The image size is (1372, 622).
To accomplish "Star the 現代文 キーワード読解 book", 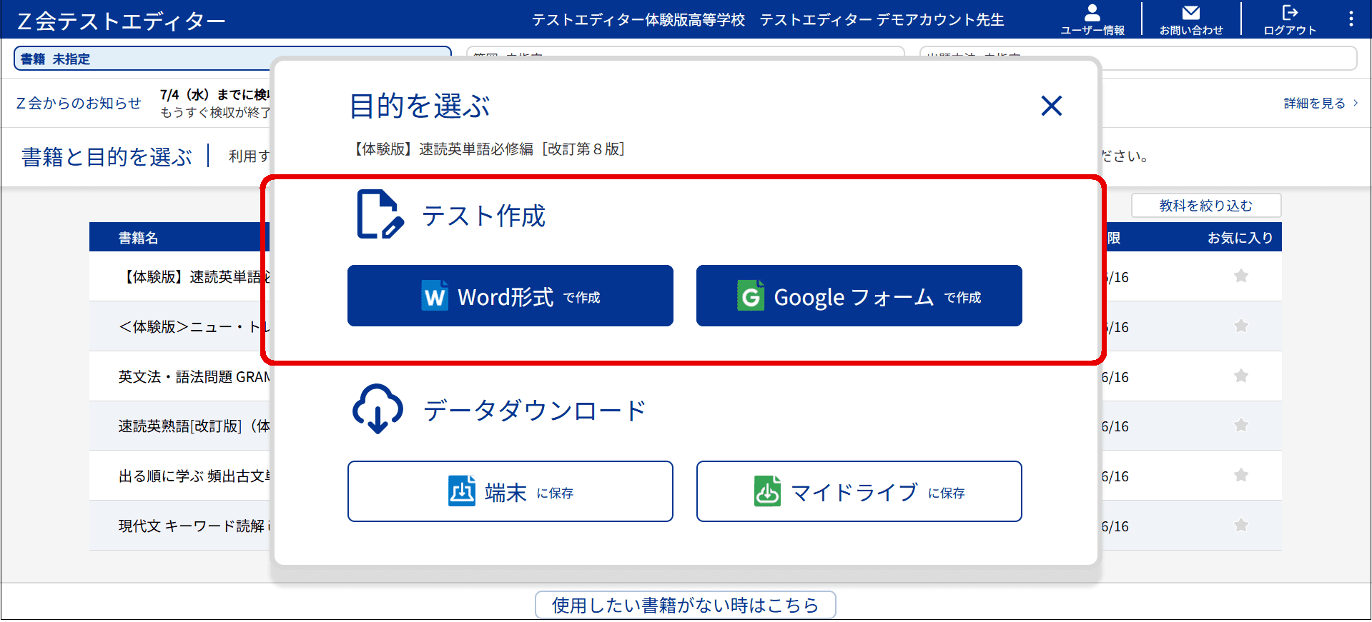I will pyautogui.click(x=1240, y=526).
